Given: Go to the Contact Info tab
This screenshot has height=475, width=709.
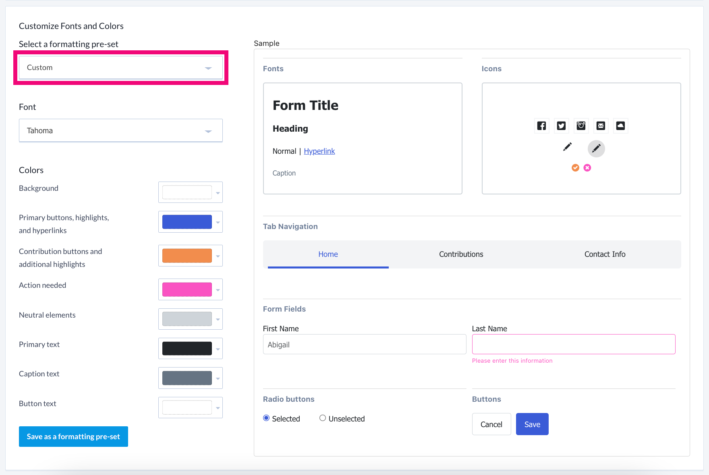Looking at the screenshot, I should [605, 254].
